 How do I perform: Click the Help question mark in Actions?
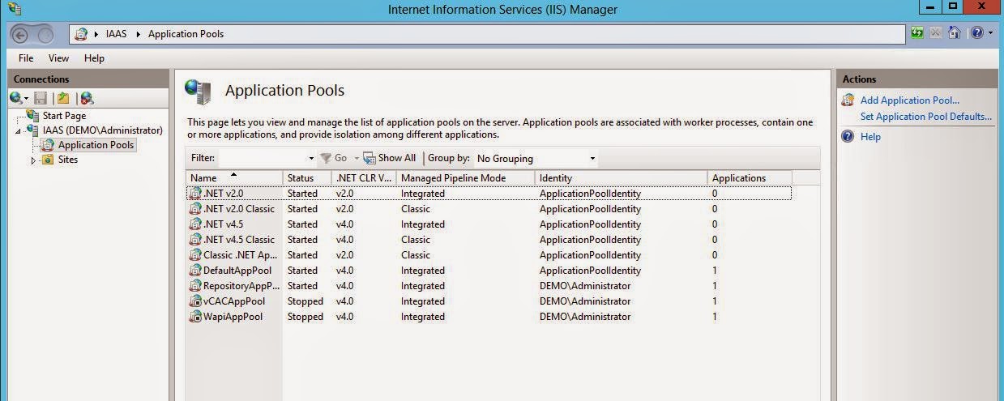[x=848, y=136]
